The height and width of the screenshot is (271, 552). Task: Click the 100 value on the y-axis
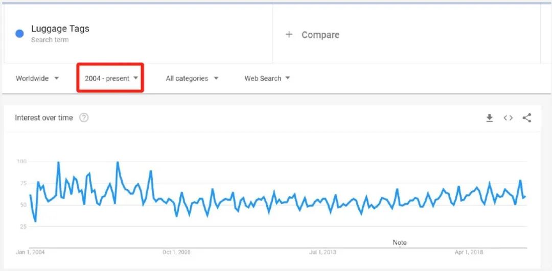coord(21,162)
